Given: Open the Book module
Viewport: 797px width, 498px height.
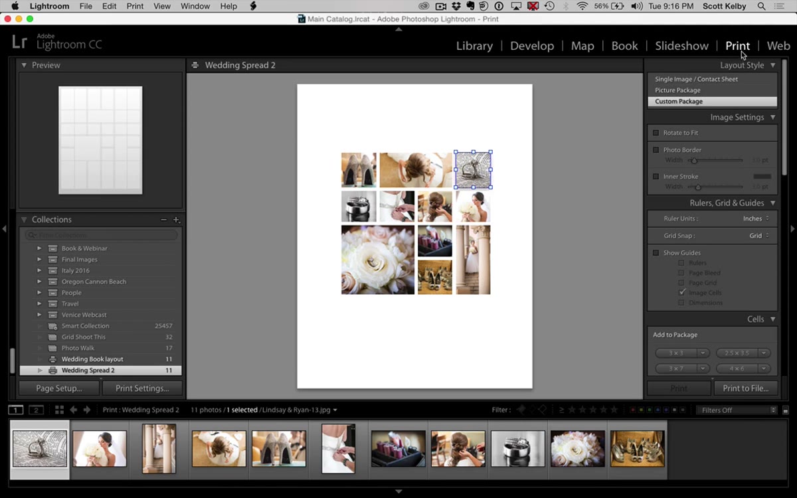Looking at the screenshot, I should [x=624, y=46].
